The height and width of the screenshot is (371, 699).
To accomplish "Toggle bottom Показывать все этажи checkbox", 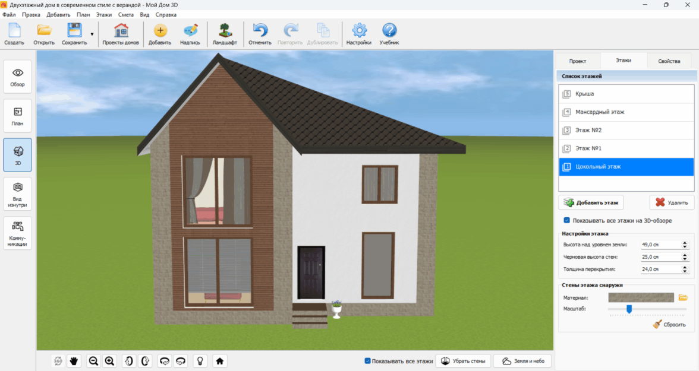I will pyautogui.click(x=367, y=361).
